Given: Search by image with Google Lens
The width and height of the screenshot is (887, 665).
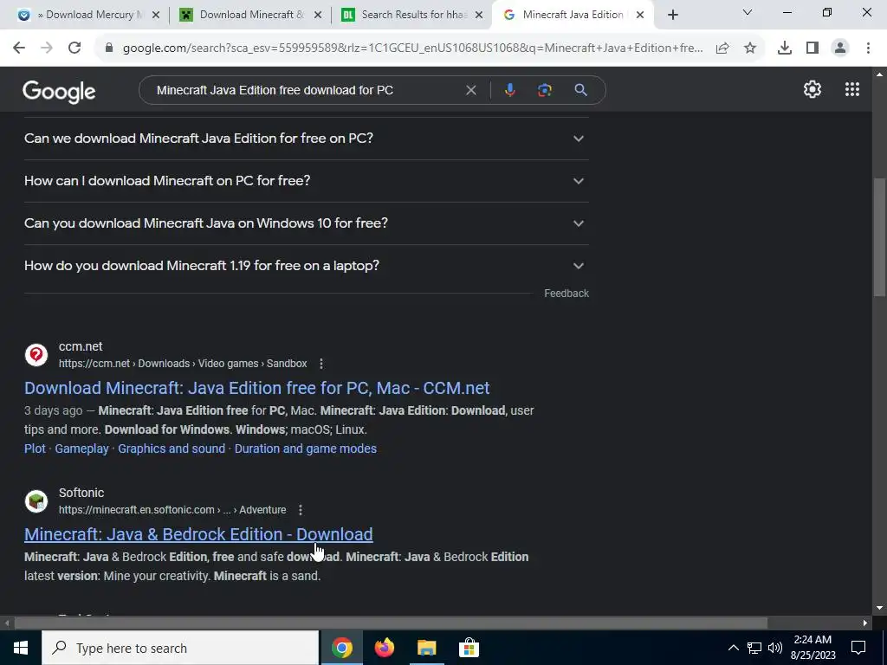Looking at the screenshot, I should 544,90.
